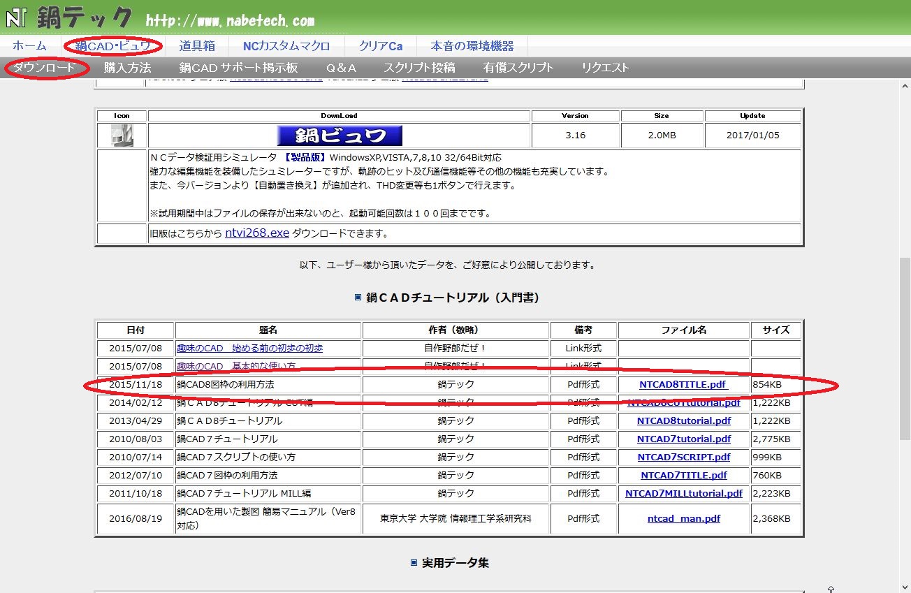Download the NTCAD8CUTtutorial.pdf file

684,402
